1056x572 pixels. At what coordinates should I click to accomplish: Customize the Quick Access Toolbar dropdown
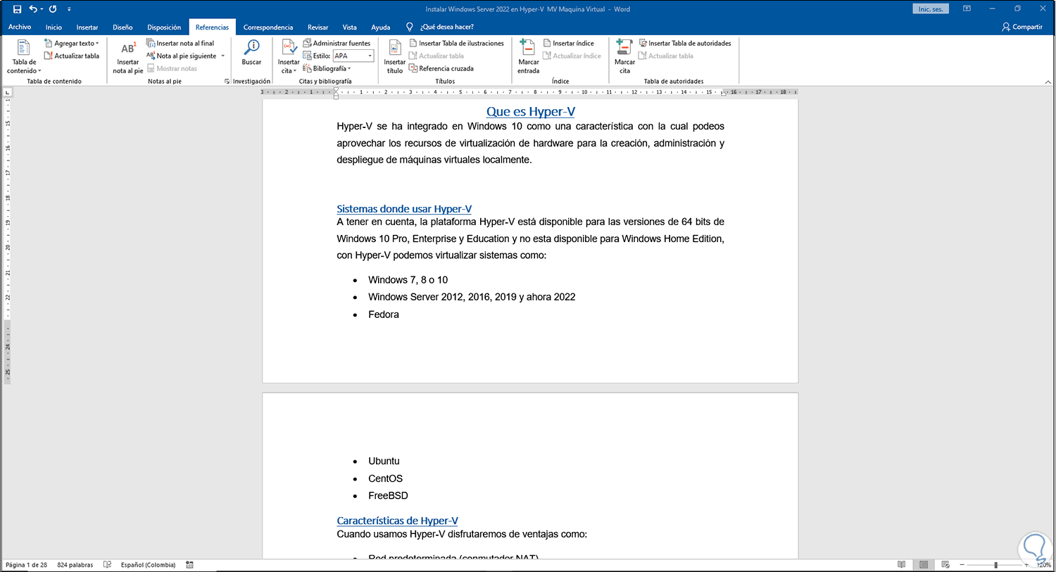(x=69, y=9)
